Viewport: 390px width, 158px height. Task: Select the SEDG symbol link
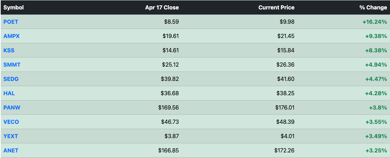coord(11,79)
